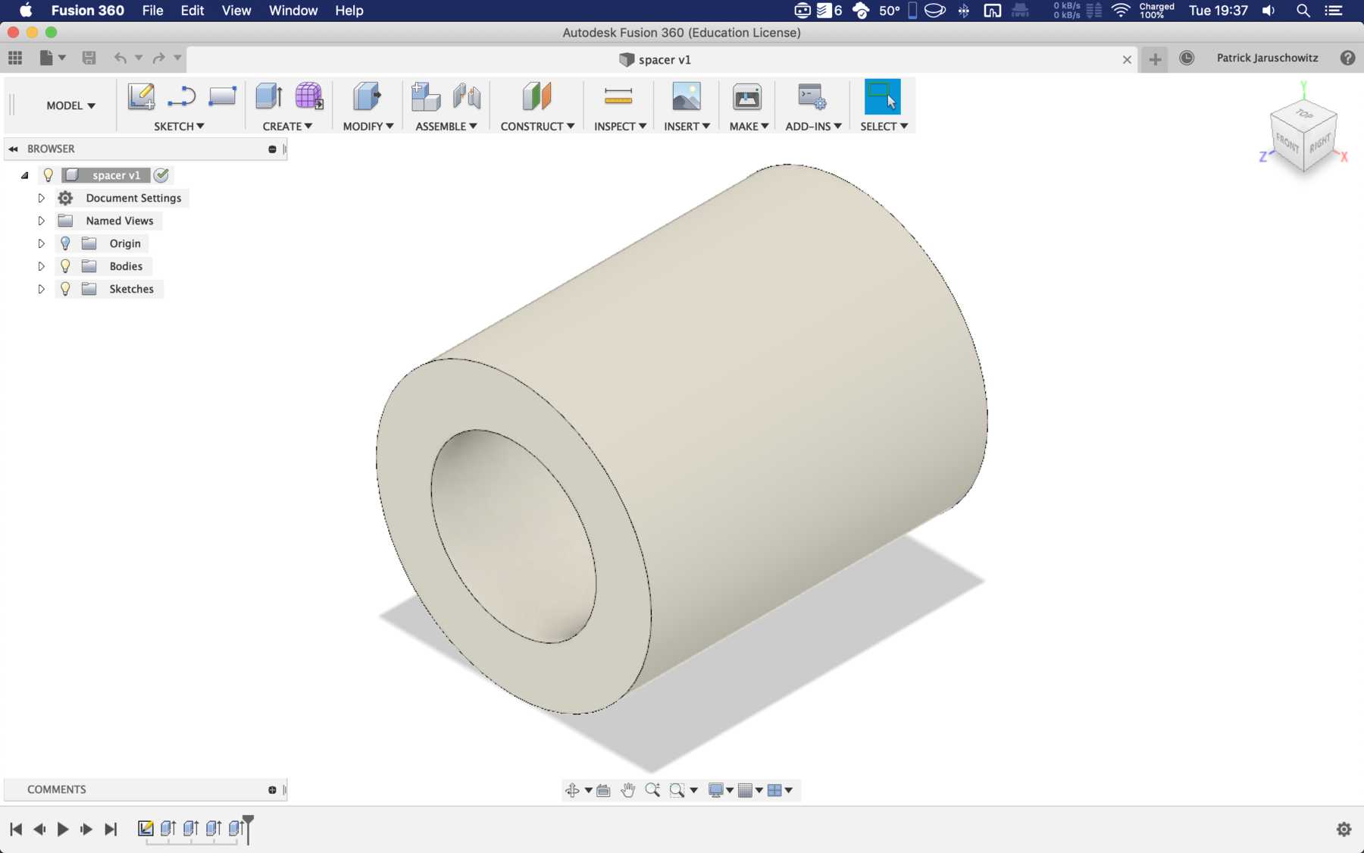Hide the Sketches folder via lightbulb
1364x853 pixels.
pos(65,289)
